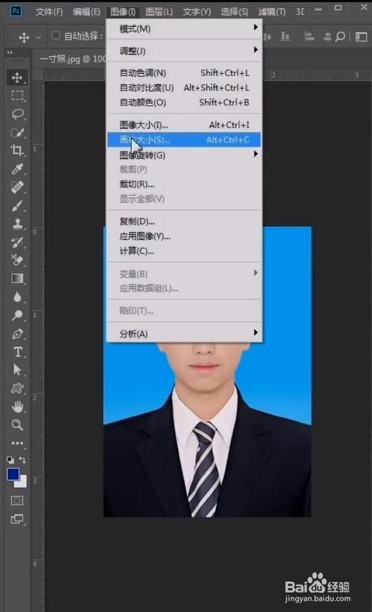Viewport: 372px width, 612px height.
Task: Choose 自动对比度(U) menu entry
Action: [184, 88]
